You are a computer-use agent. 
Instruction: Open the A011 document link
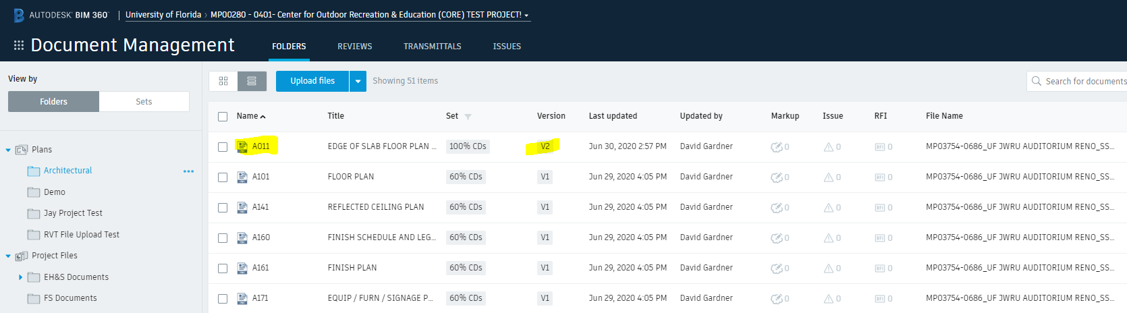tap(261, 146)
